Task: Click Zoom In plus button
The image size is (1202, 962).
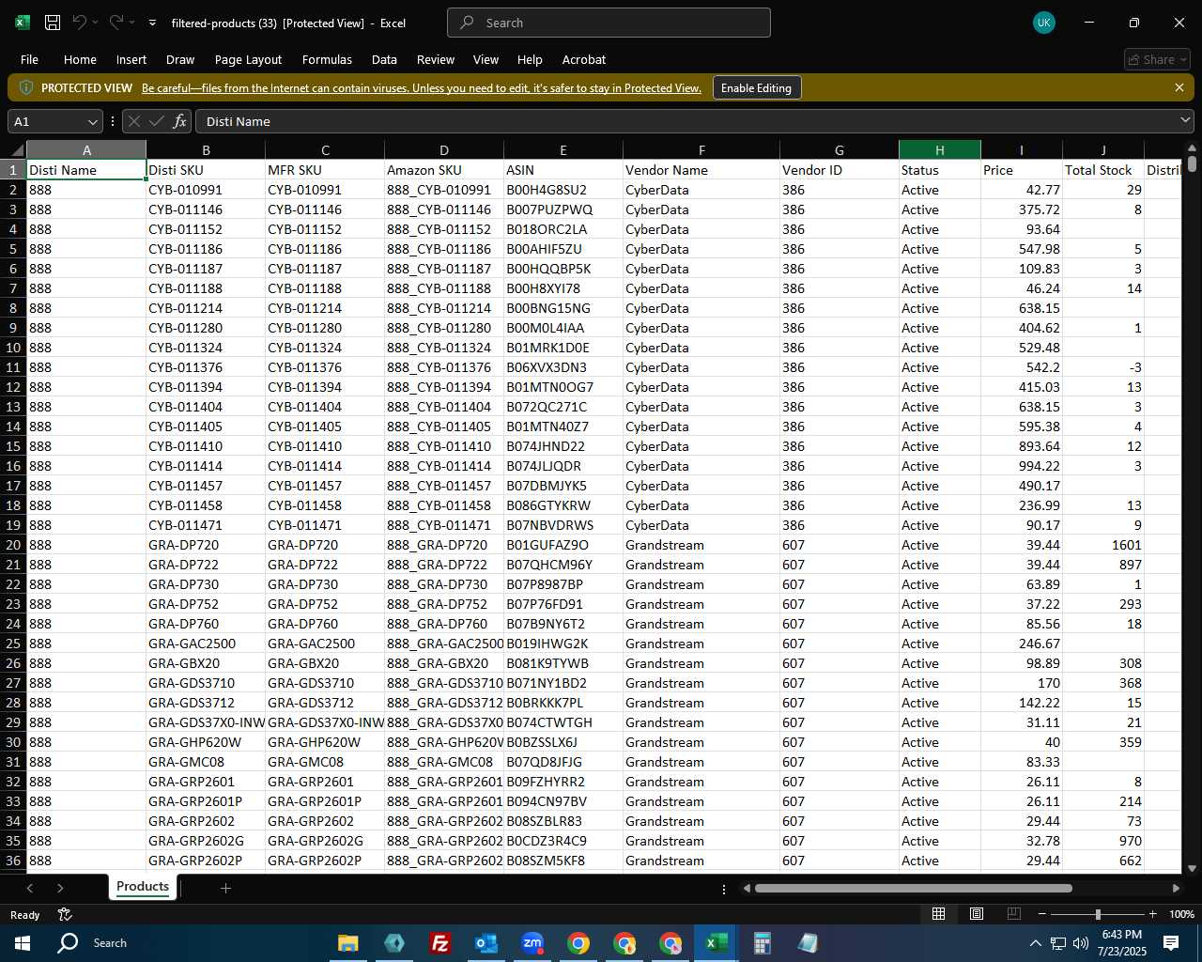Action: click(1152, 914)
